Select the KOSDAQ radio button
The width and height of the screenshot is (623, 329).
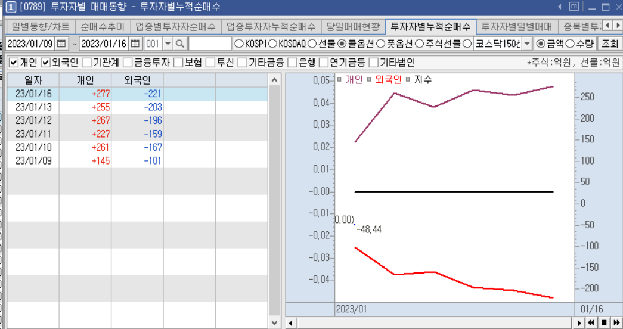(x=272, y=44)
